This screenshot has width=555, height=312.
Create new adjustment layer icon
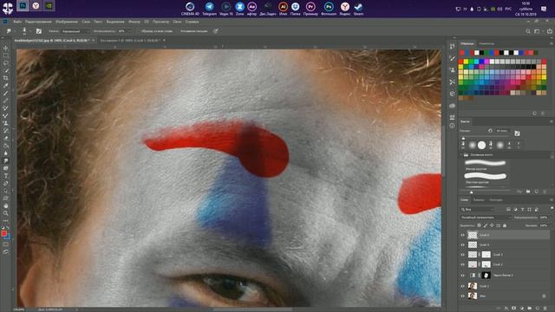pyautogui.click(x=522, y=309)
